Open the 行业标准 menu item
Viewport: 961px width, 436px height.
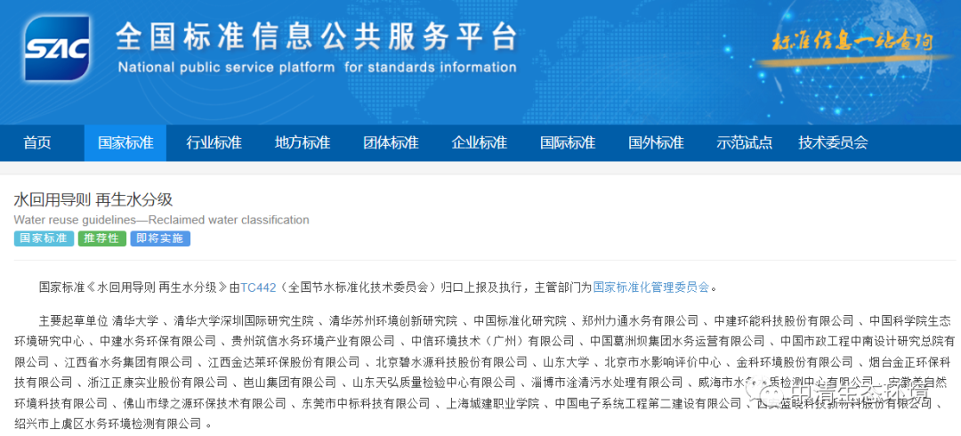pos(214,143)
